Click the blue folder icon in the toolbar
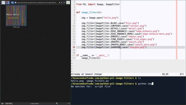Screen dimensions: 186x105 click(x=12, y=3)
